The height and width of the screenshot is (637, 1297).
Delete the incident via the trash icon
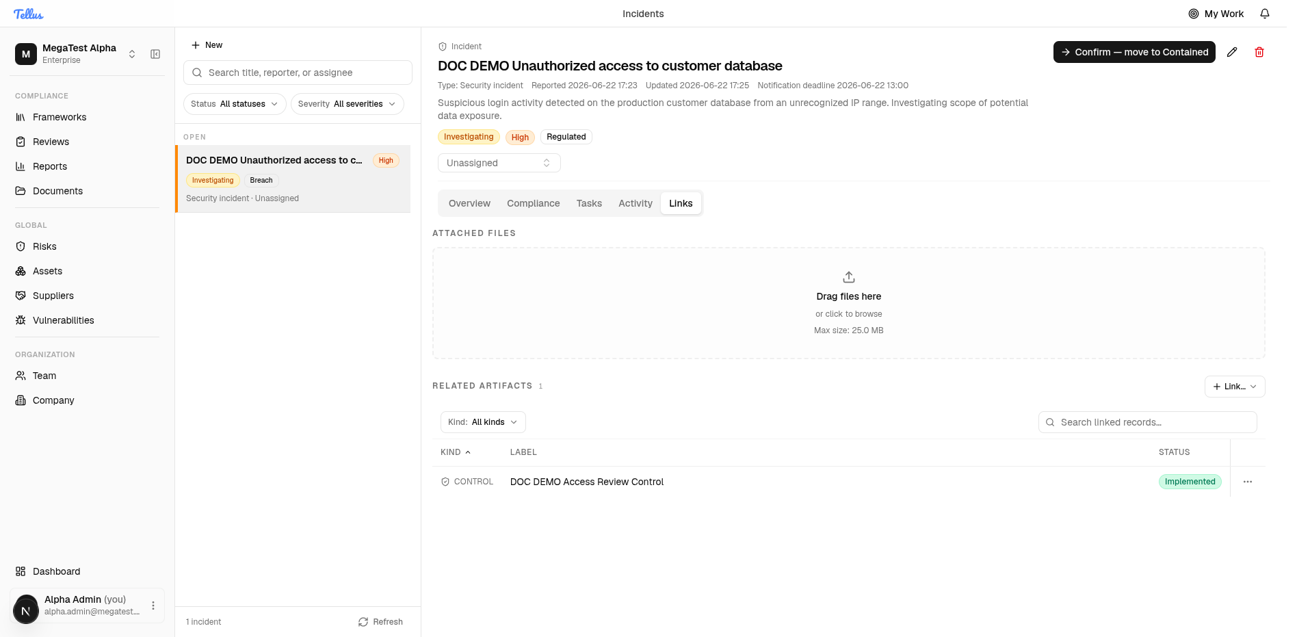(1259, 52)
